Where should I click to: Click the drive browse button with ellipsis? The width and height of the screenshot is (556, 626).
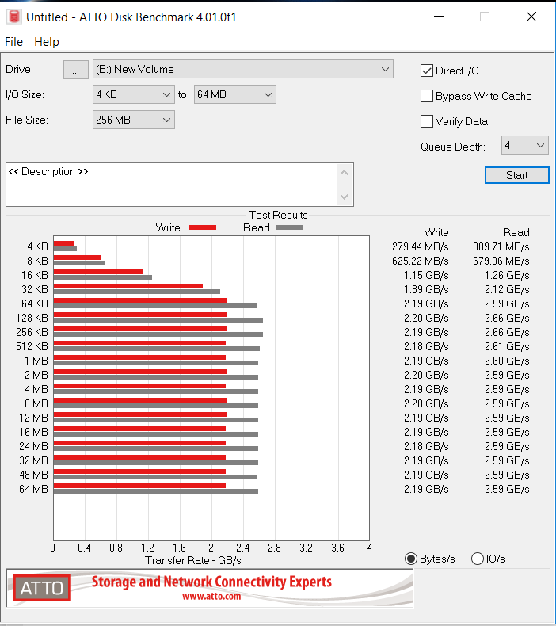(x=75, y=70)
